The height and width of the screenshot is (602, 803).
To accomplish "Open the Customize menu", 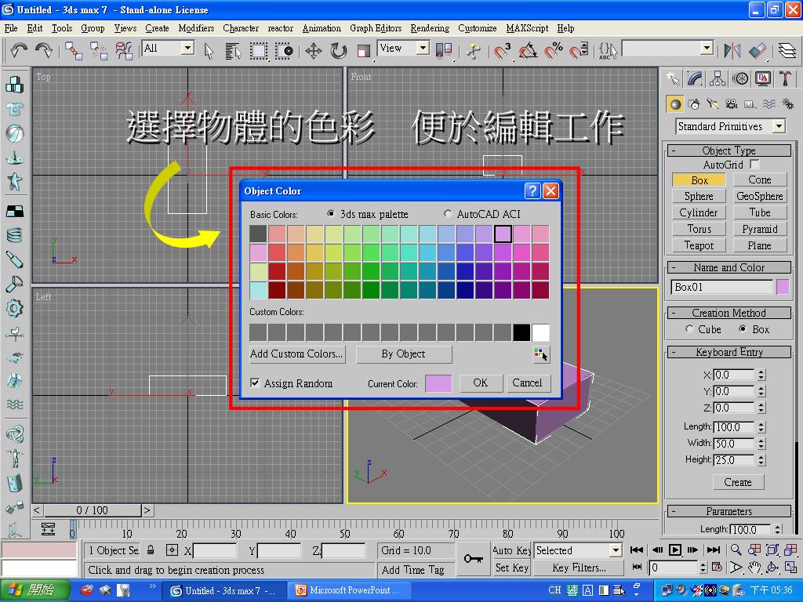I will click(478, 28).
